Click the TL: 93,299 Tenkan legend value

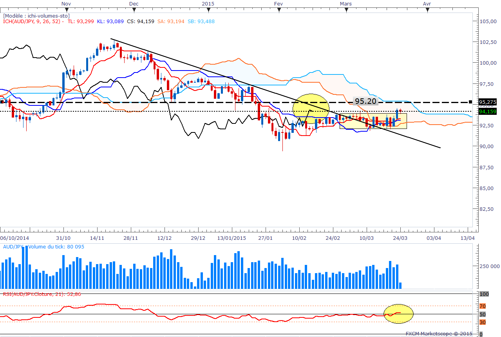[x=80, y=22]
